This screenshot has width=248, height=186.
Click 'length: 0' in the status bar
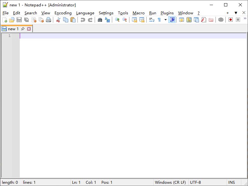[x=10, y=182]
